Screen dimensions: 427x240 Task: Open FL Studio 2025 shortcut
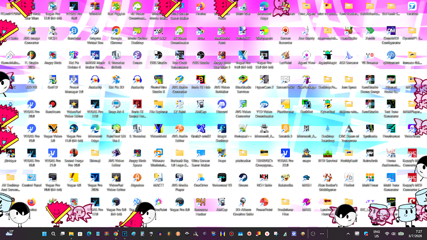[x=32, y=59]
